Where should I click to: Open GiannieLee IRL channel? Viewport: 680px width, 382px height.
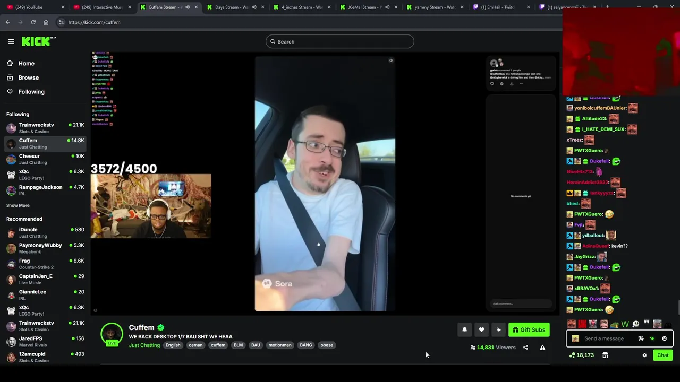(45, 294)
